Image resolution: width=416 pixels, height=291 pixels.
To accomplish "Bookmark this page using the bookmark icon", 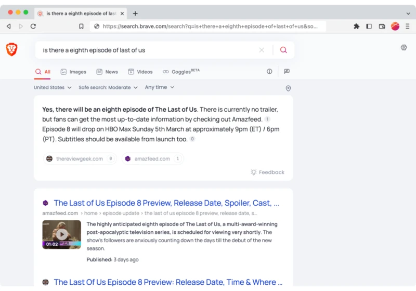I will 81,26.
